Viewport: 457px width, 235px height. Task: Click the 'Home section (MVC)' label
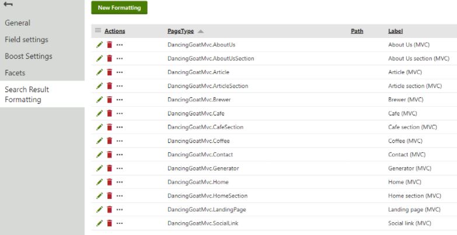(x=414, y=196)
